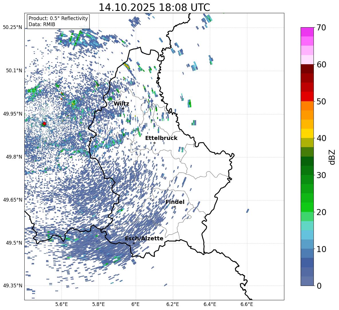Viewport: 339px width, 310px height.
Task: Click the 49.95°N latitude label
Action: coord(13,114)
